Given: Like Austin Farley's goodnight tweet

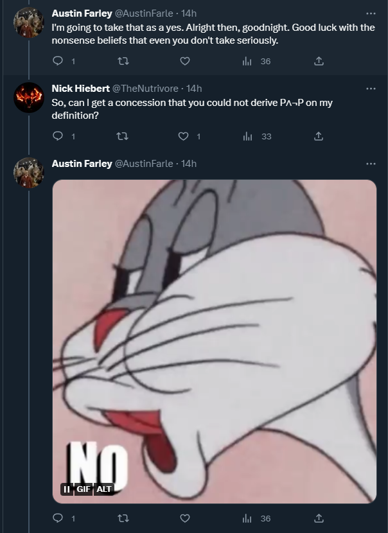Looking at the screenshot, I should coord(184,62).
